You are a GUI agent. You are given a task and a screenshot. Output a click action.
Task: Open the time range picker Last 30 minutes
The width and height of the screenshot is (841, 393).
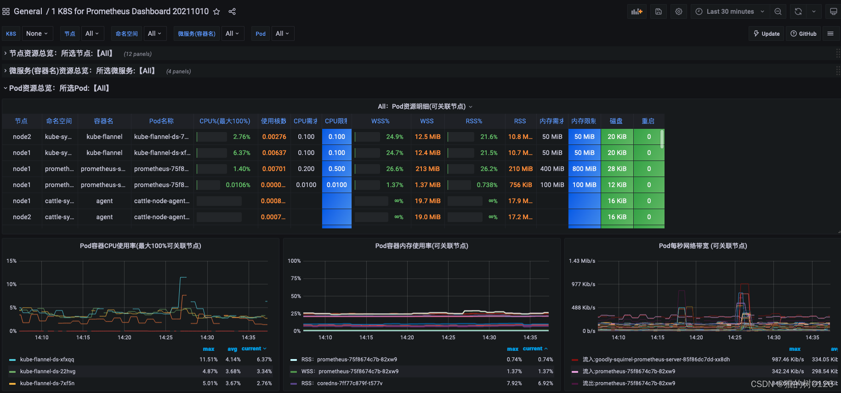pyautogui.click(x=730, y=11)
